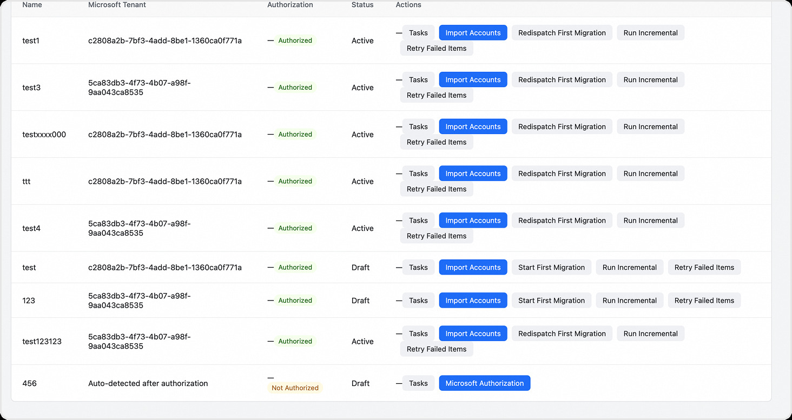Open Tasks for the 456 project
792x420 pixels.
coord(418,383)
